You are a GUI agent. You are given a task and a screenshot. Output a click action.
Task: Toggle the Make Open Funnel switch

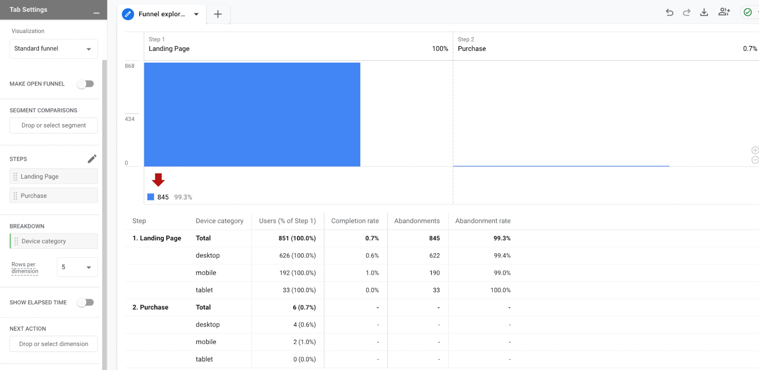click(86, 84)
